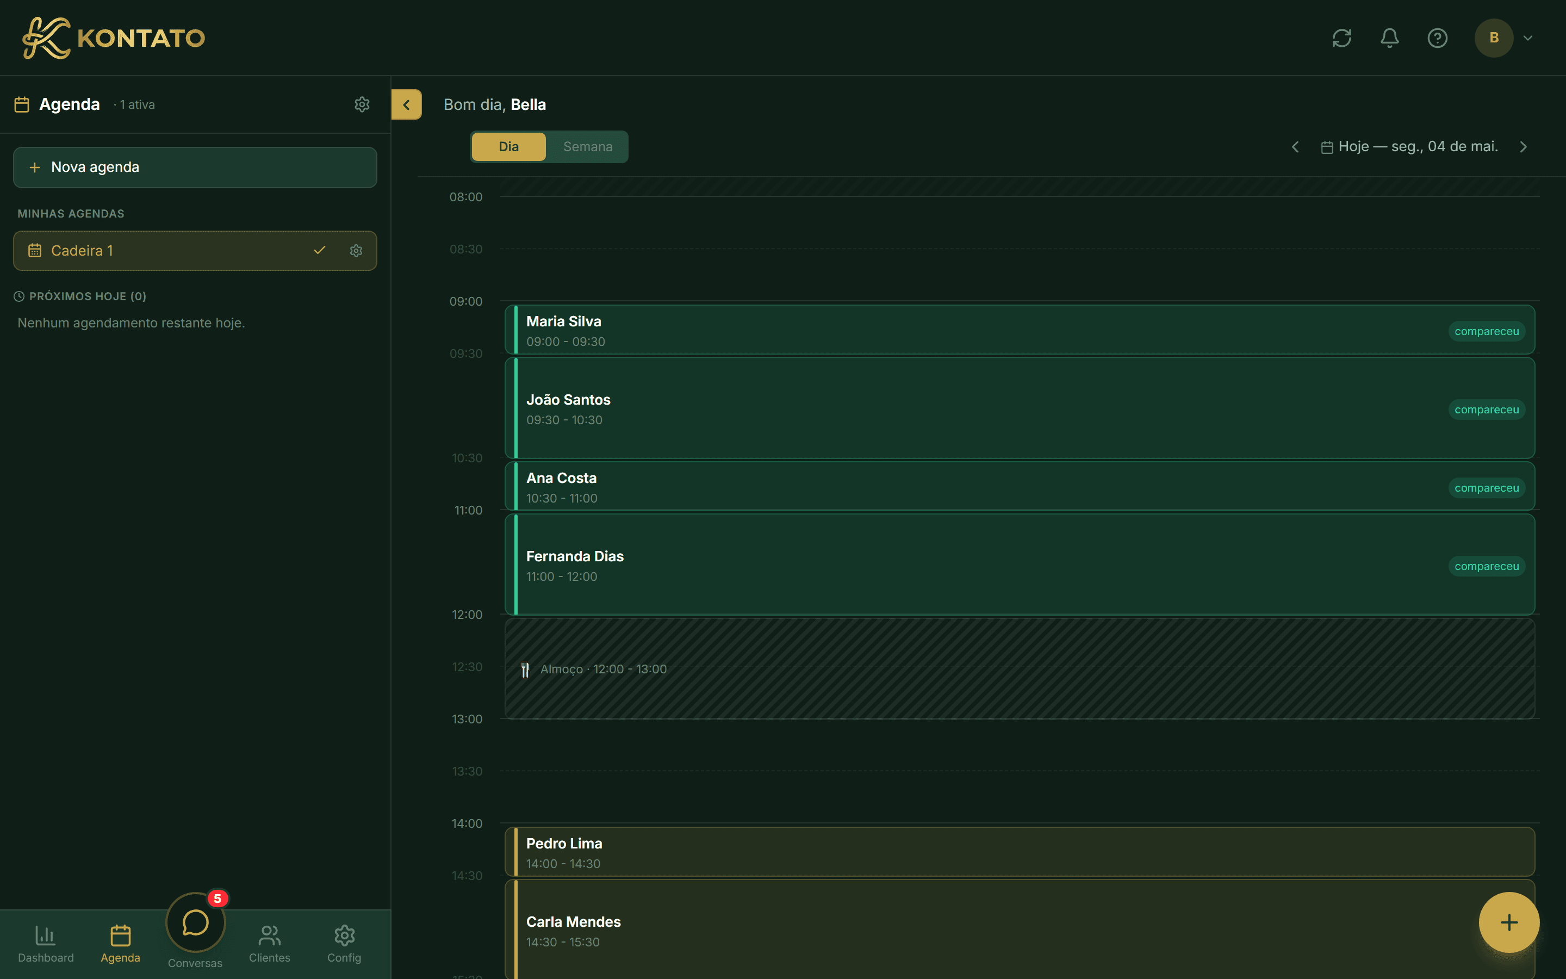Open the Dashboard nav item
The height and width of the screenshot is (979, 1566).
point(46,944)
